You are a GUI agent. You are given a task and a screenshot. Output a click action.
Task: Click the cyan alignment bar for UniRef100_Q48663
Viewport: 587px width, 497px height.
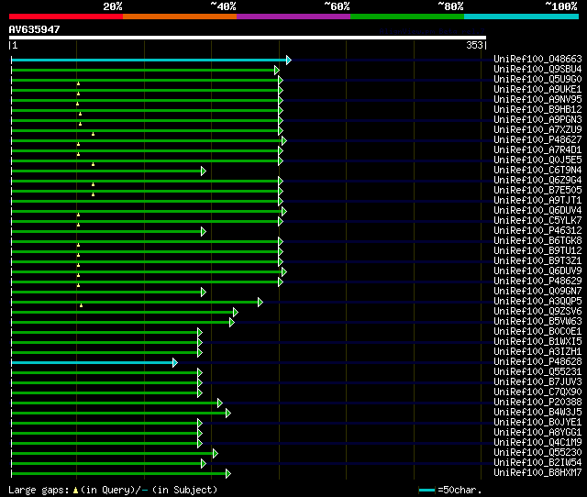point(149,60)
